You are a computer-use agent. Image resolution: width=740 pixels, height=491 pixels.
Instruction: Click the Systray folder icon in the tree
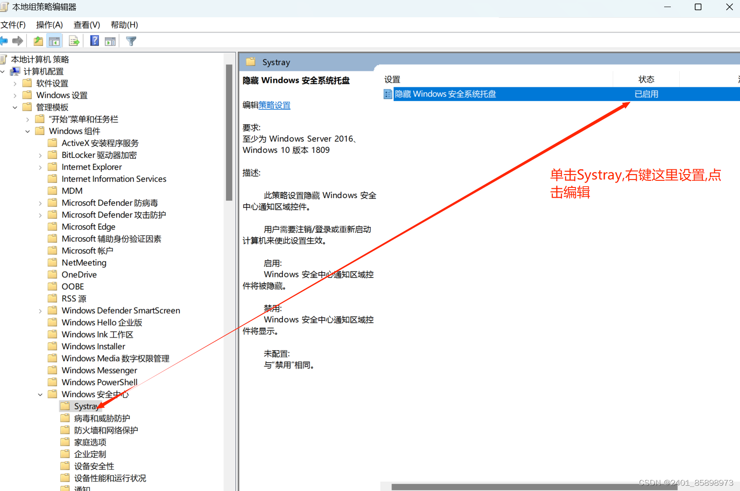[x=65, y=406]
